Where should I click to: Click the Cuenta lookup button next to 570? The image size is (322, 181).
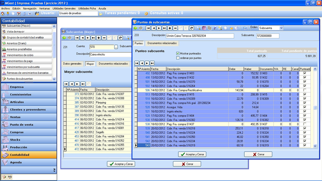coord(116,47)
